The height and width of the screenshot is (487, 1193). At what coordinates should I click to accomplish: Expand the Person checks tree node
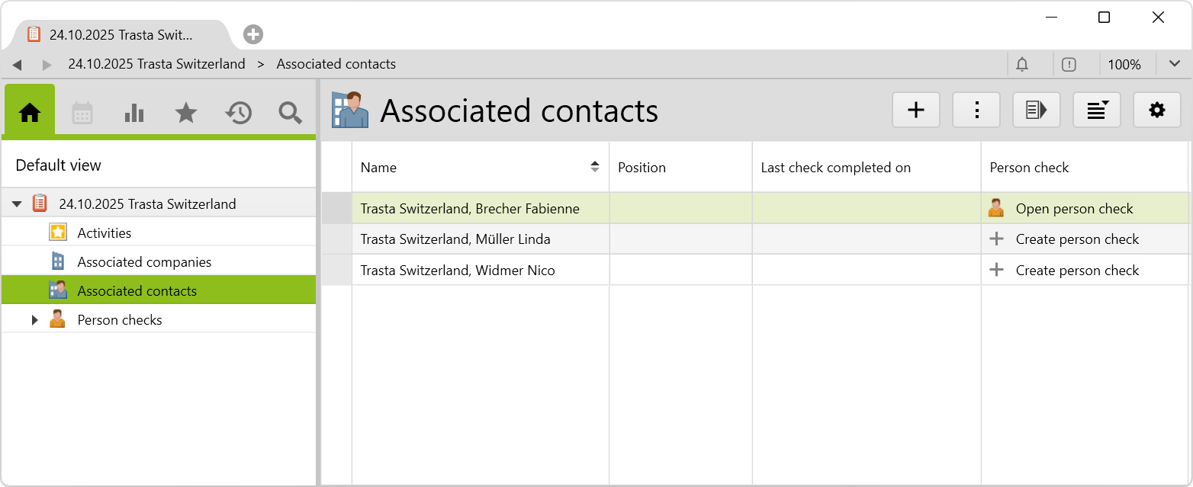[x=34, y=320]
